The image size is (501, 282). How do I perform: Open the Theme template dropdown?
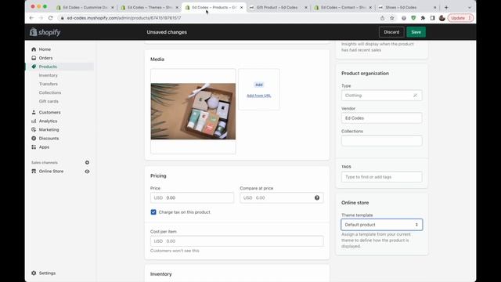click(381, 225)
